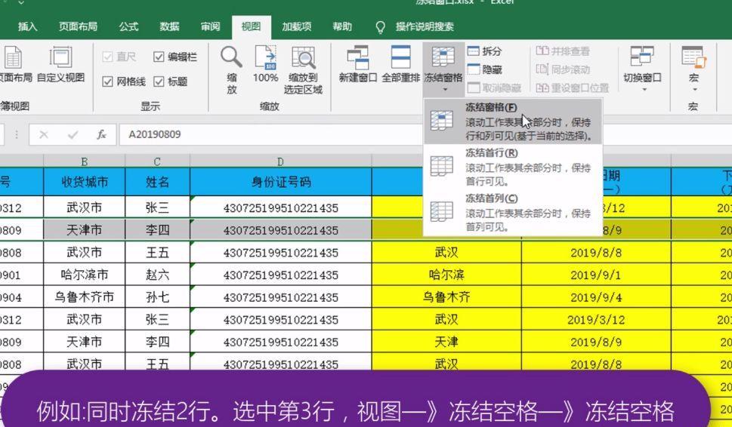Click Hide window (隐藏) icon
The height and width of the screenshot is (427, 732).
(474, 69)
